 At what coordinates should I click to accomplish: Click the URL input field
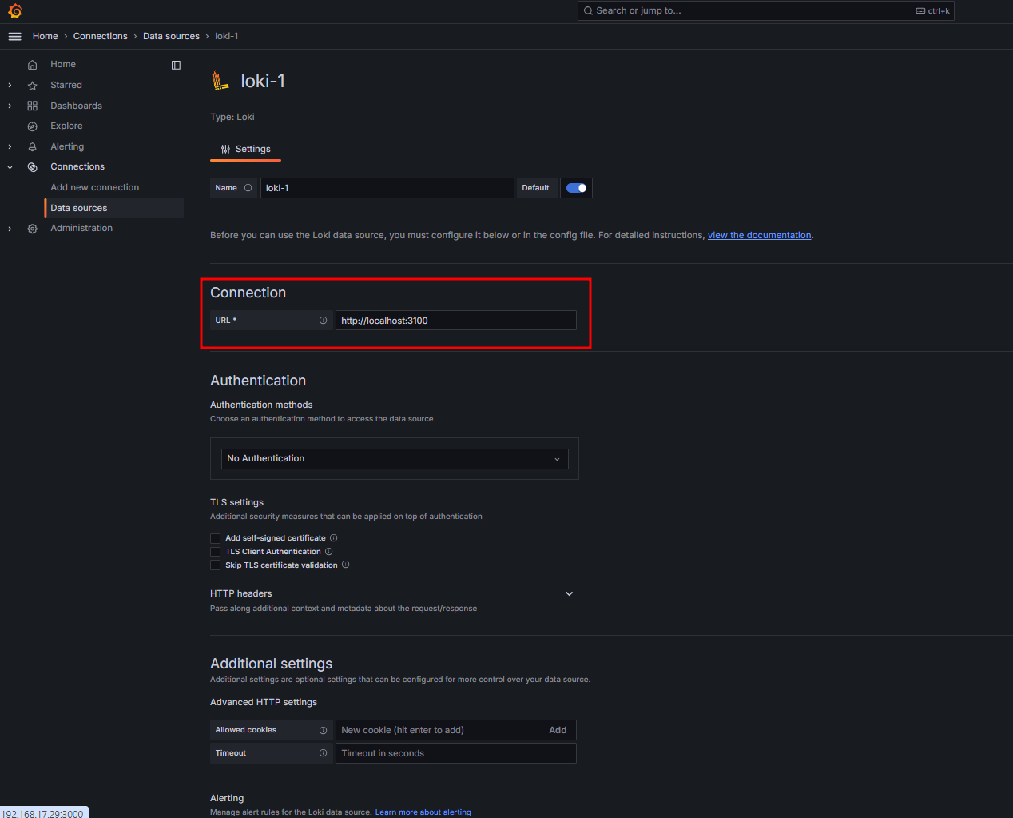pos(455,321)
